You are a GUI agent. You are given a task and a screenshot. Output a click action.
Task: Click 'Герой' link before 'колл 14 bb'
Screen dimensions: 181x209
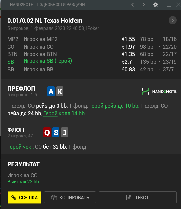tap(50, 114)
